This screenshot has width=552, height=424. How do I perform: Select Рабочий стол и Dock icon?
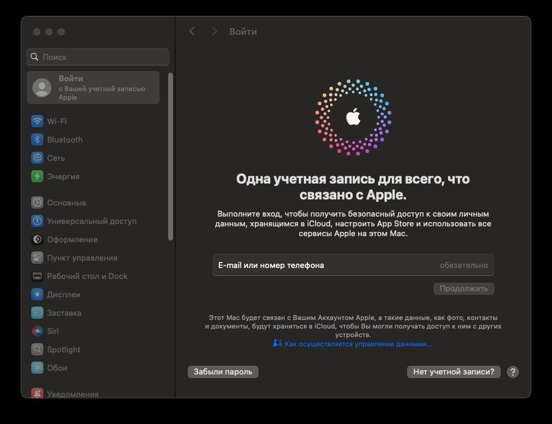[37, 276]
